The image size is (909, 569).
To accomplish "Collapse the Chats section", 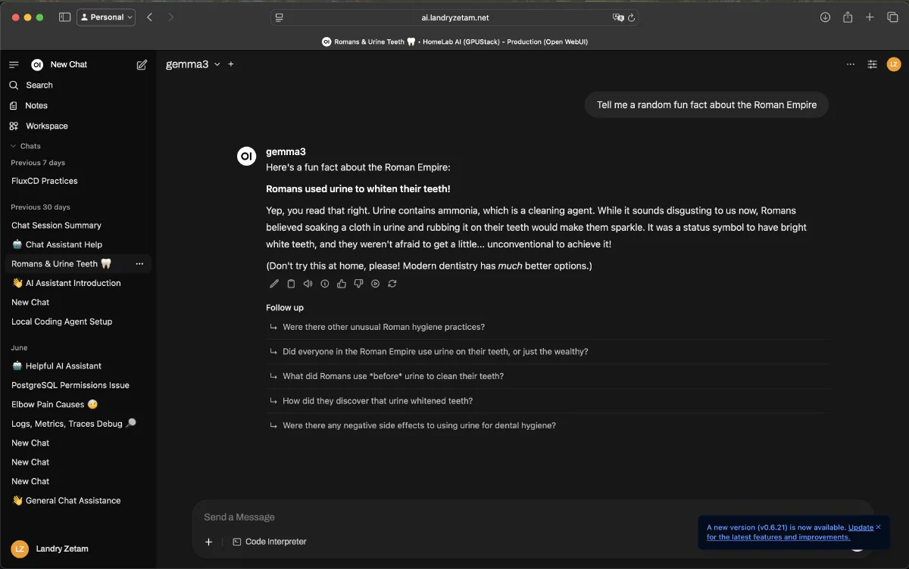I will (26, 146).
